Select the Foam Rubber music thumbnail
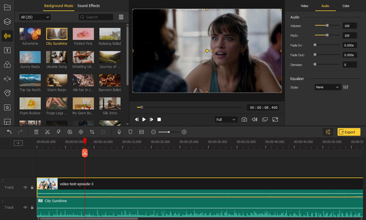This screenshot has width=366, height=220. [x=30, y=104]
